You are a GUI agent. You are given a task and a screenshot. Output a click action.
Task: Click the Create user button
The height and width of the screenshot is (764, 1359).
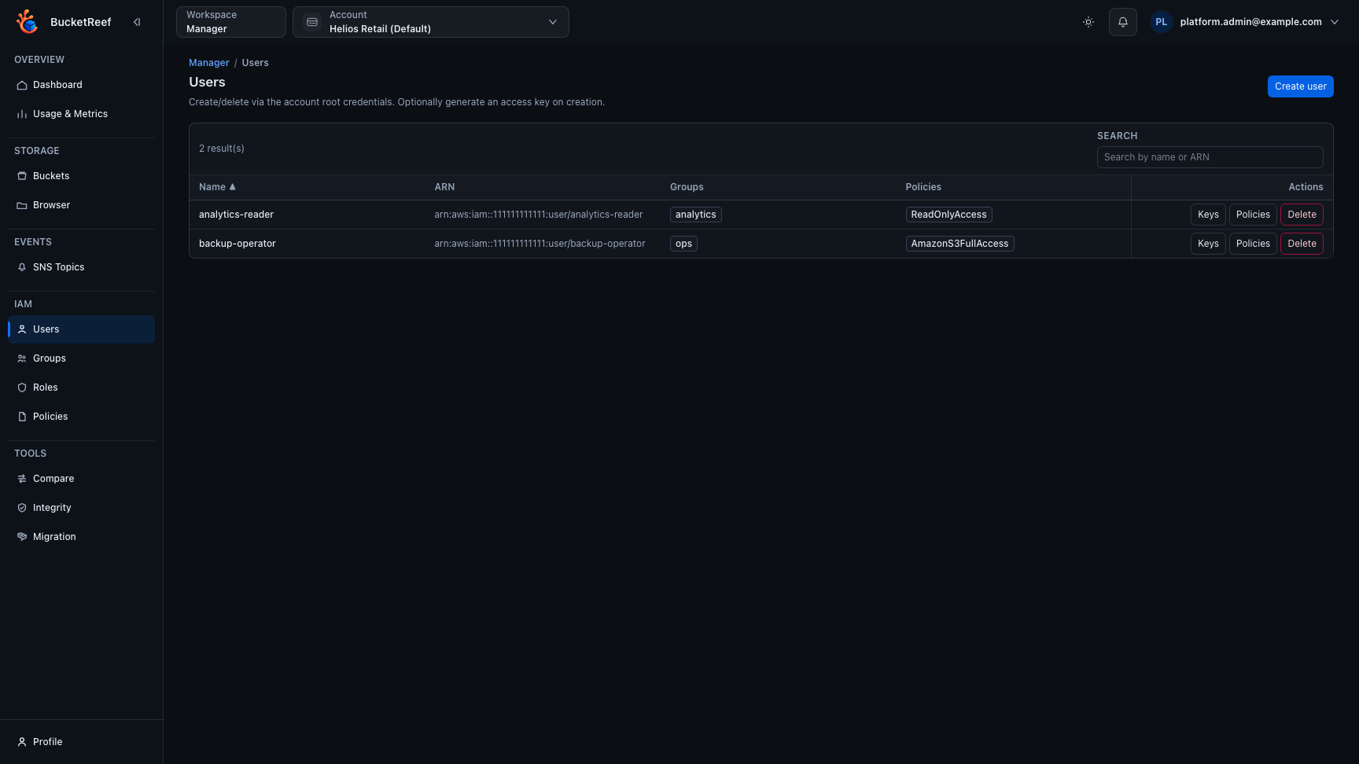(1300, 86)
